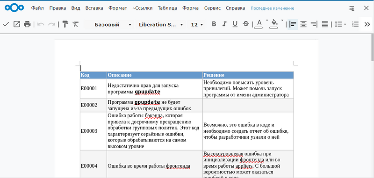
Task: Open the Вид menu
Action: (76, 8)
